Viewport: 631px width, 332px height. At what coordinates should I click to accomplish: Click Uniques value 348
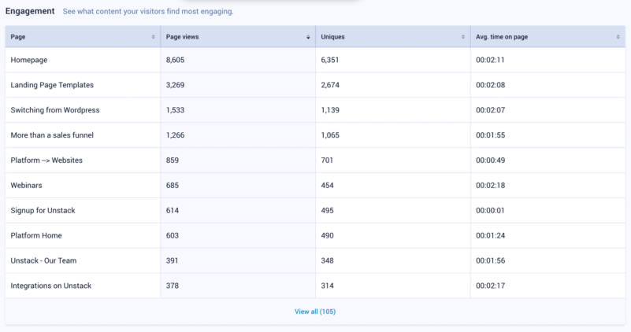point(327,260)
